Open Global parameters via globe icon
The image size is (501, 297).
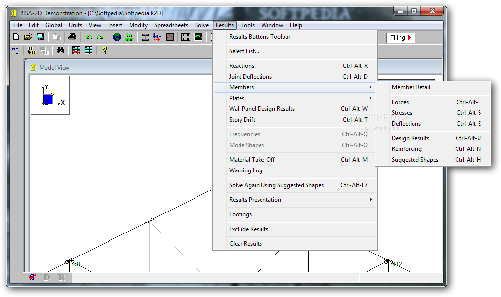(117, 37)
